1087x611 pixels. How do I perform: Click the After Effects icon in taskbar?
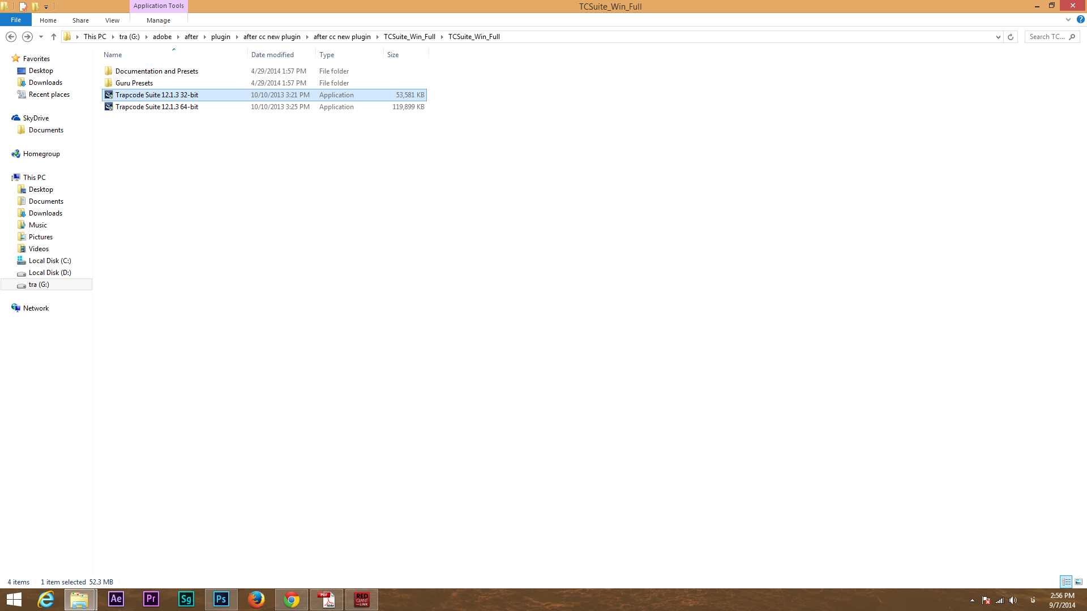point(115,599)
